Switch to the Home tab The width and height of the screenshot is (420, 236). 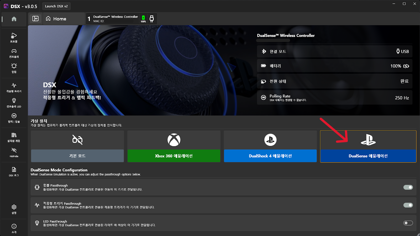(64, 19)
